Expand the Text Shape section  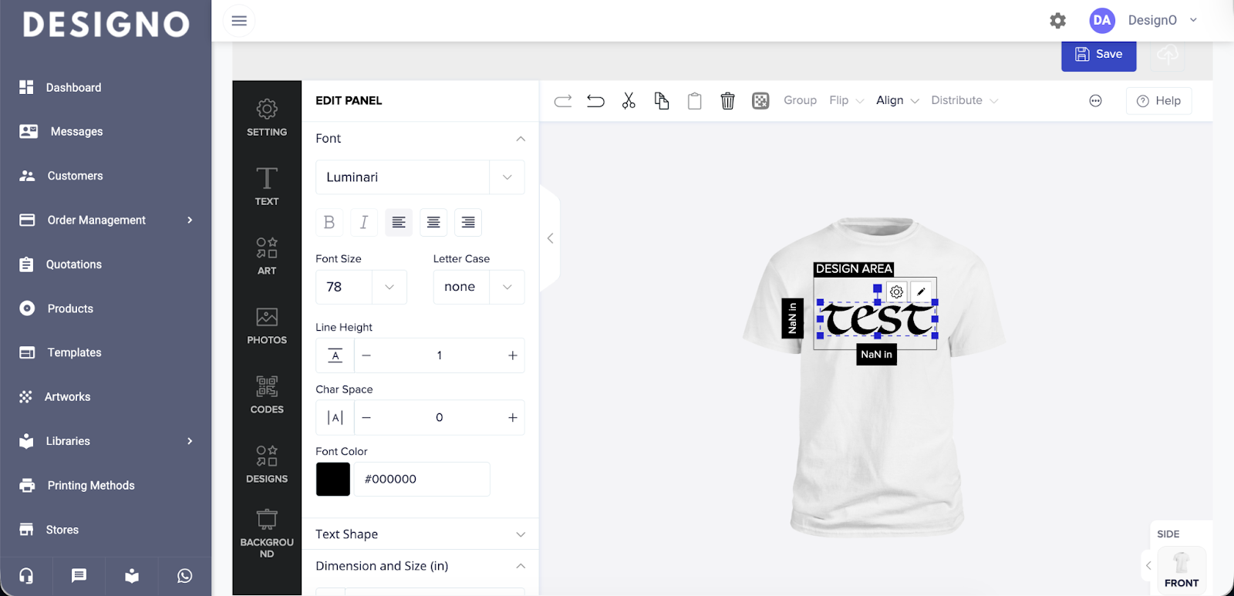coord(420,534)
